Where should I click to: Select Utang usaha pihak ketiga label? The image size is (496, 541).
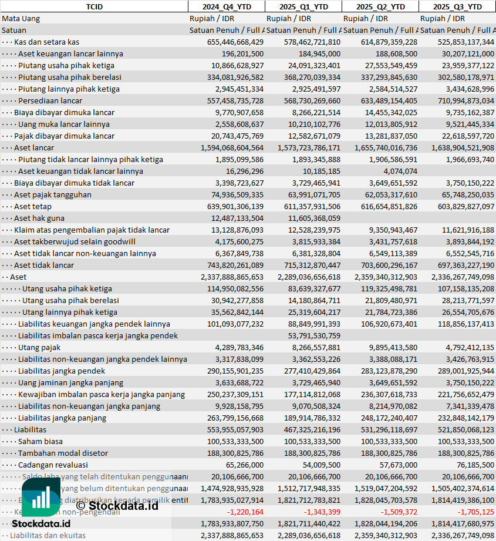coord(68,288)
